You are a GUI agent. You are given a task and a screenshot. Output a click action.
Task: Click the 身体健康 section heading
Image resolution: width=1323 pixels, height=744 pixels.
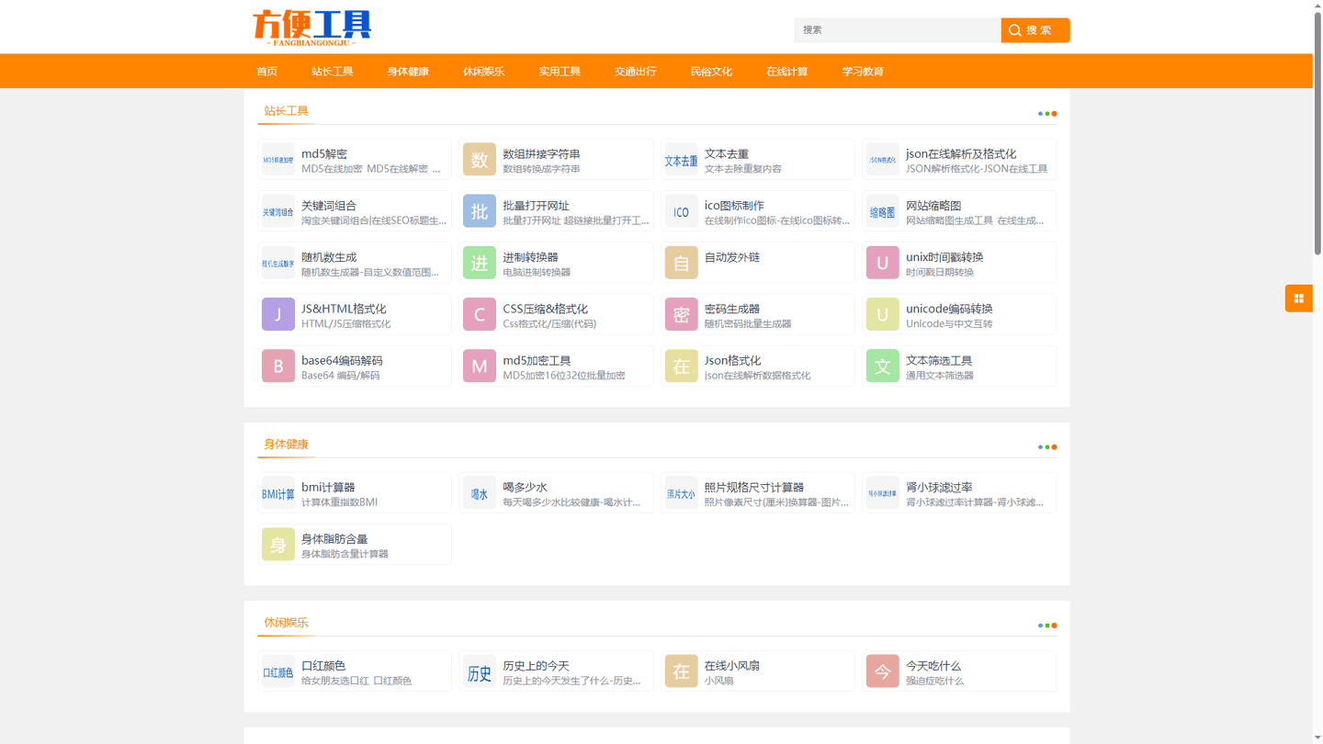(286, 445)
